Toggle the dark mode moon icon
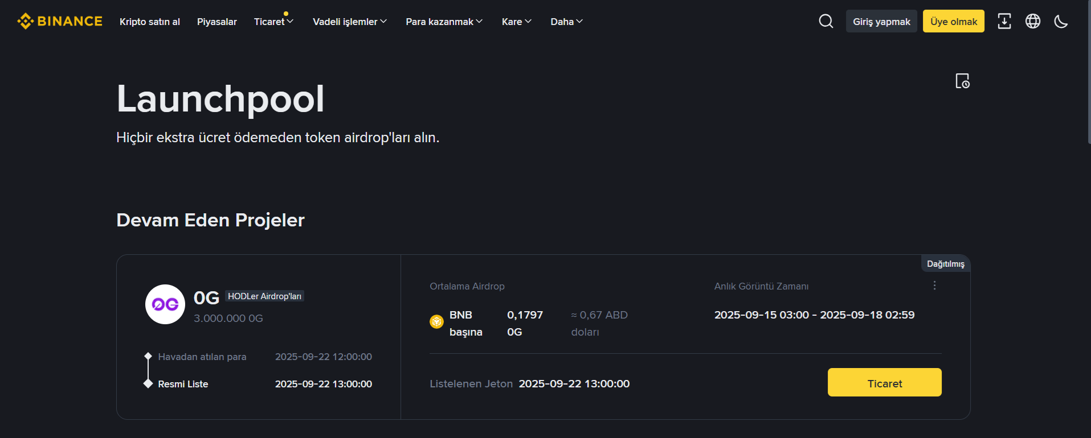 (x=1061, y=22)
